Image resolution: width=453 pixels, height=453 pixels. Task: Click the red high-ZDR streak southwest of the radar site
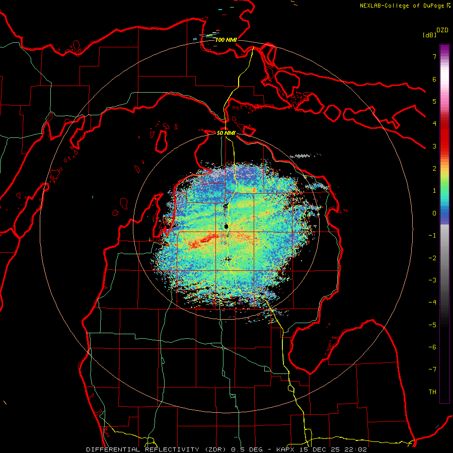coord(202,241)
